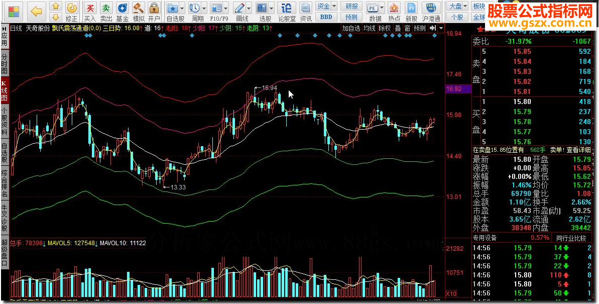Click the 16.92 purple price axis label
The height and width of the screenshot is (304, 599).
pos(458,89)
